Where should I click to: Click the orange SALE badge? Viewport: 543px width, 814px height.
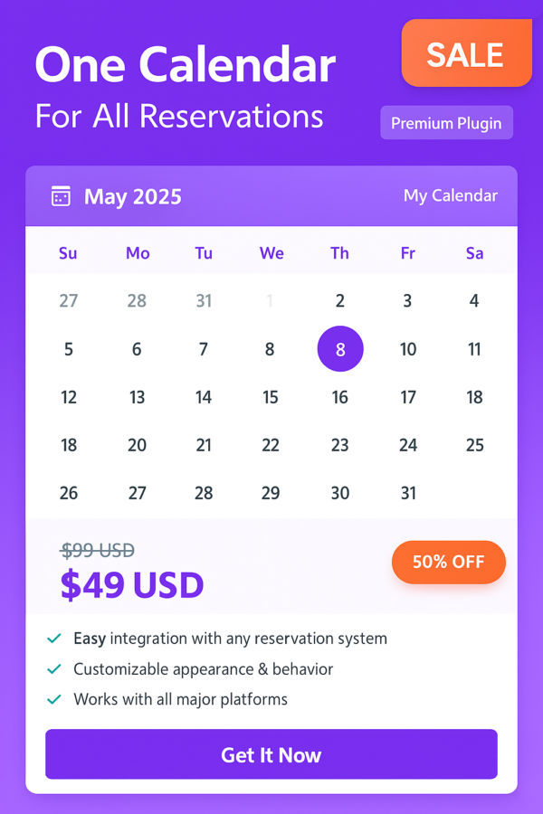click(467, 53)
